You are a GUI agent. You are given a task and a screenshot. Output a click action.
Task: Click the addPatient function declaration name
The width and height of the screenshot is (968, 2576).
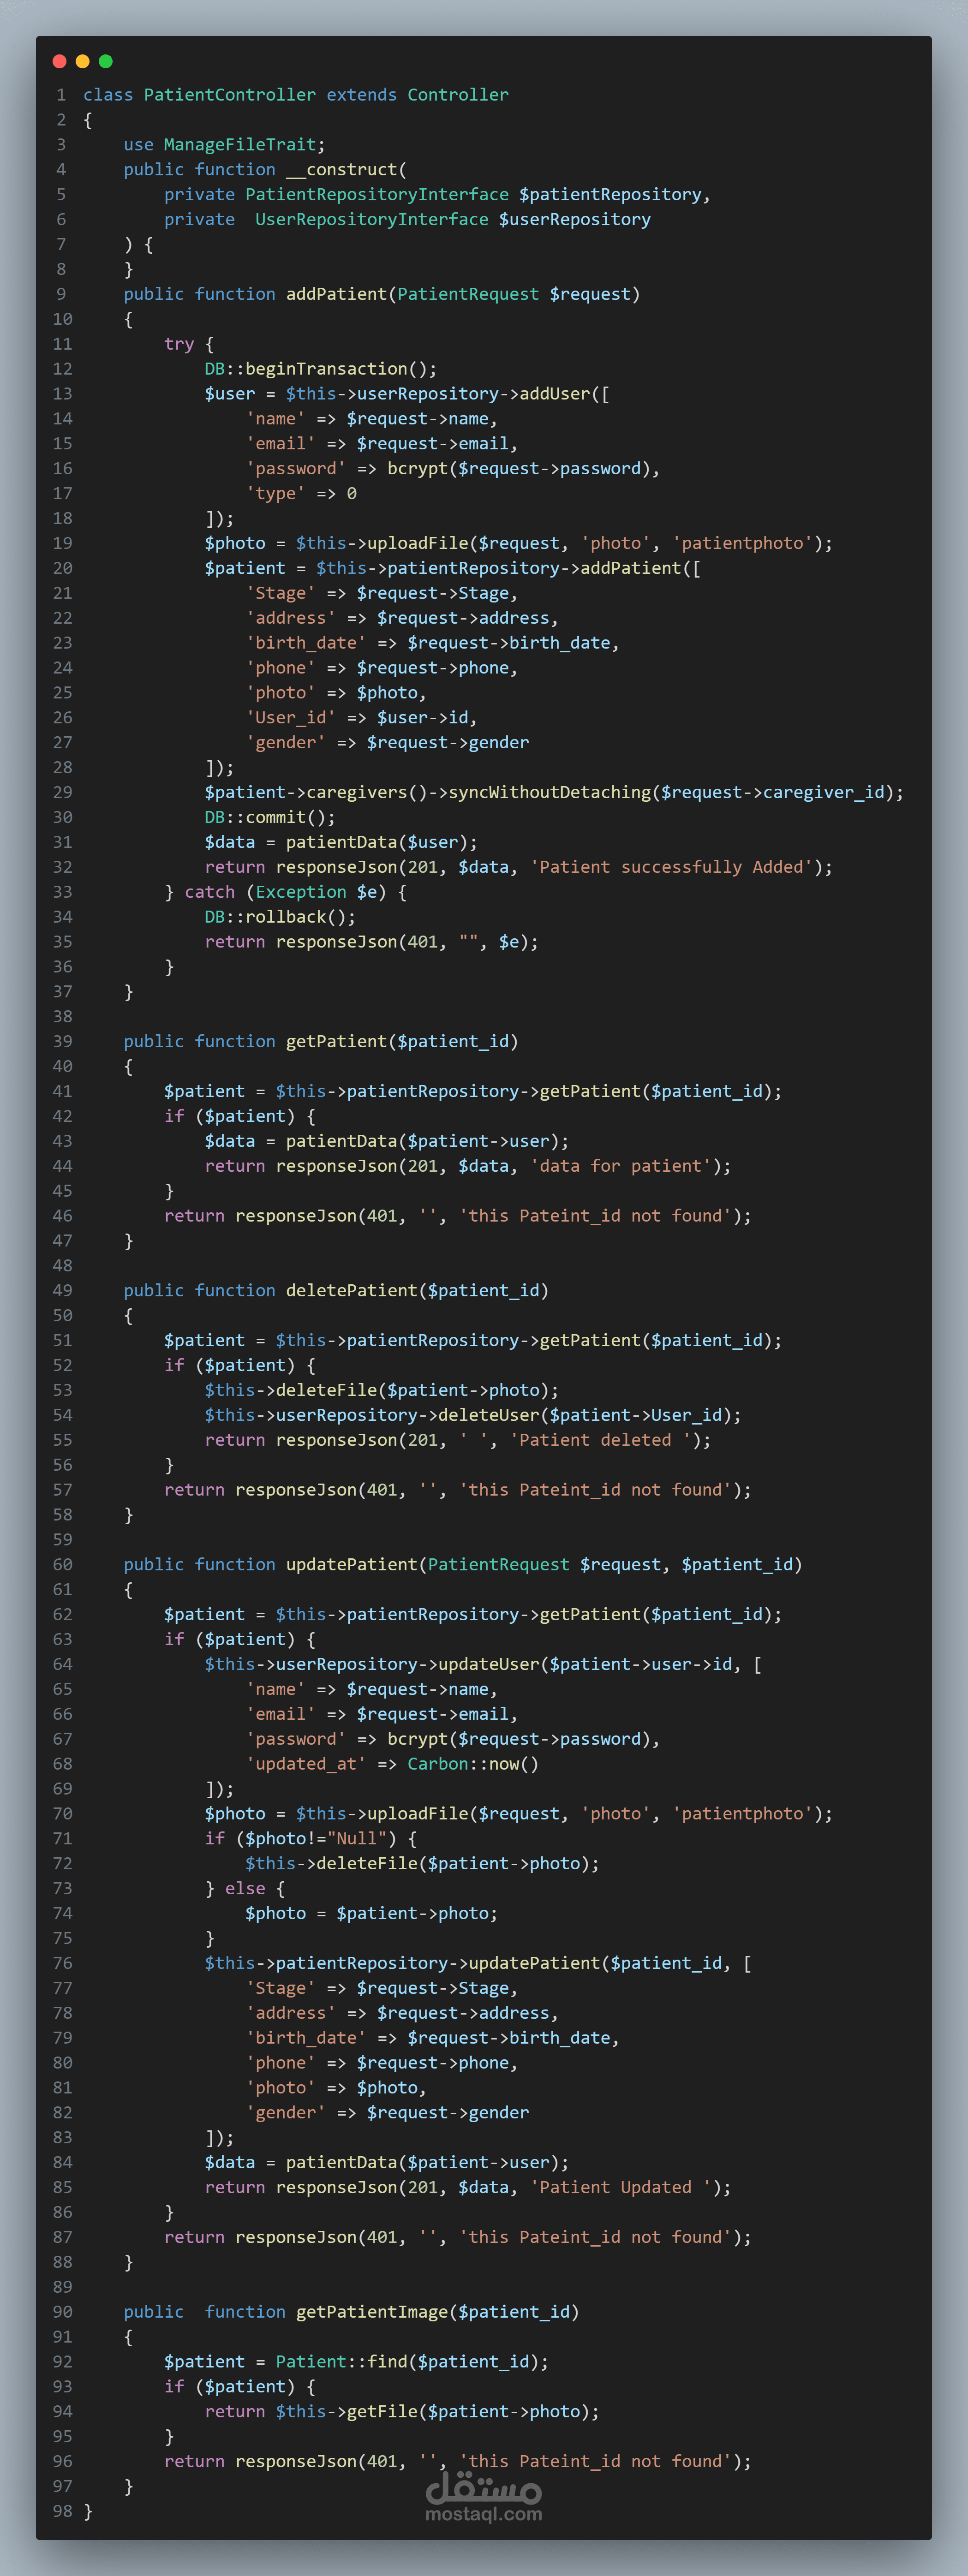click(336, 294)
